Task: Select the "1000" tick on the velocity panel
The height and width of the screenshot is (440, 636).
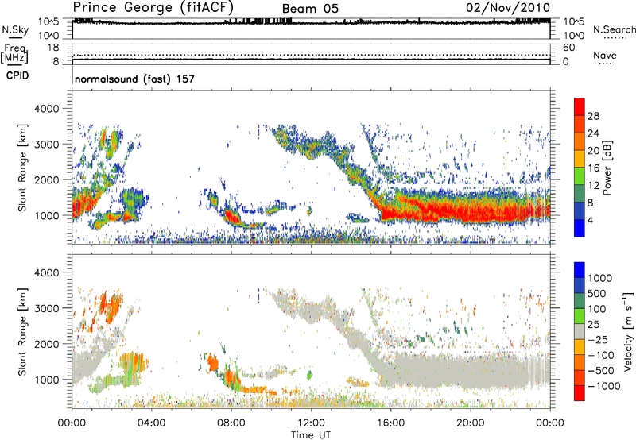Action: click(x=46, y=380)
